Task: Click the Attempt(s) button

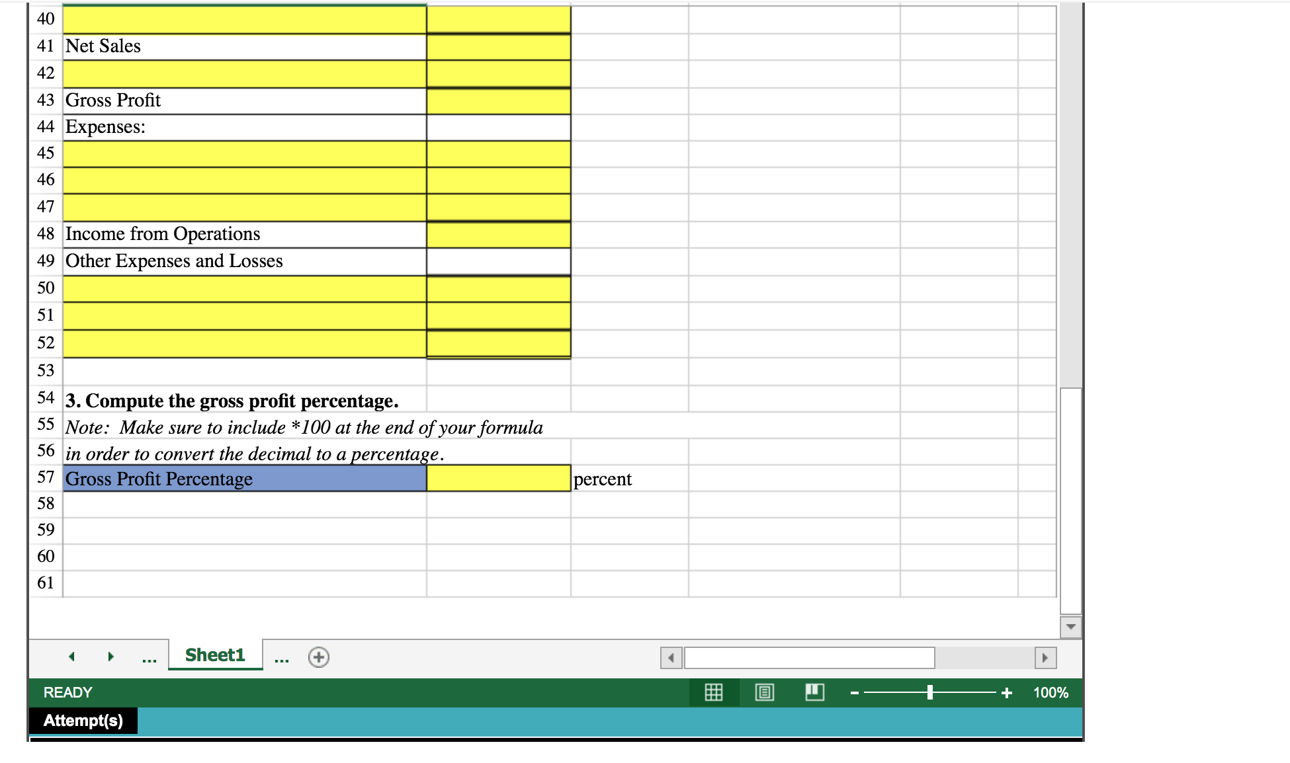Action: [x=83, y=721]
